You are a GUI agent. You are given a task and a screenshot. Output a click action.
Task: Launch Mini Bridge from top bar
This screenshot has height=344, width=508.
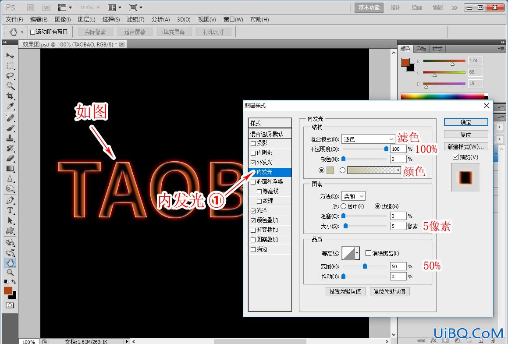point(46,7)
